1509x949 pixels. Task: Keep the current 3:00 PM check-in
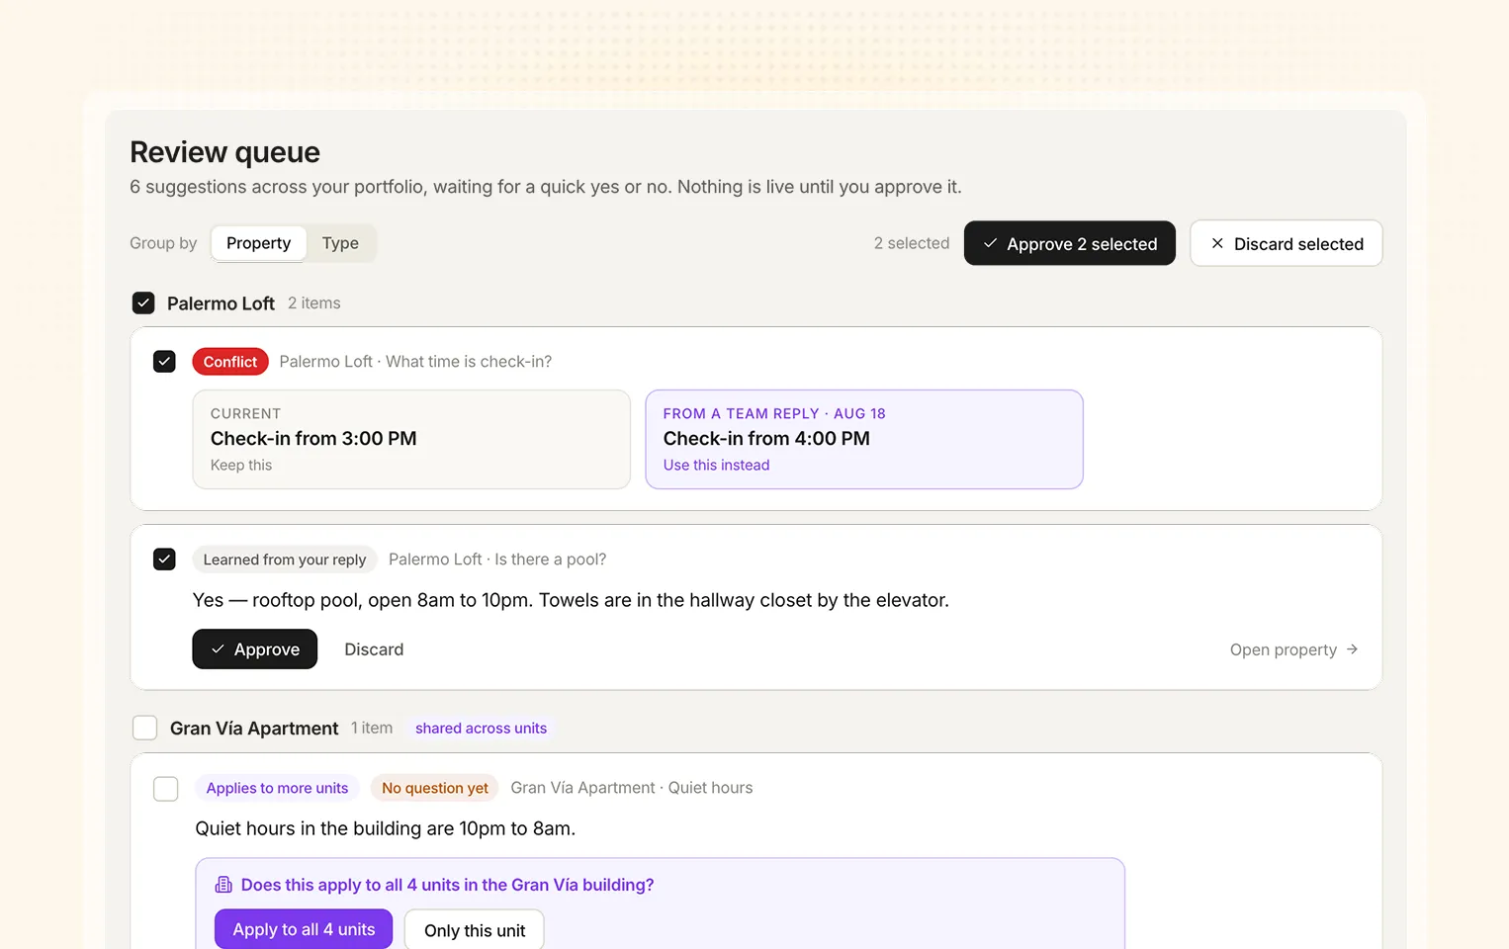(411, 440)
